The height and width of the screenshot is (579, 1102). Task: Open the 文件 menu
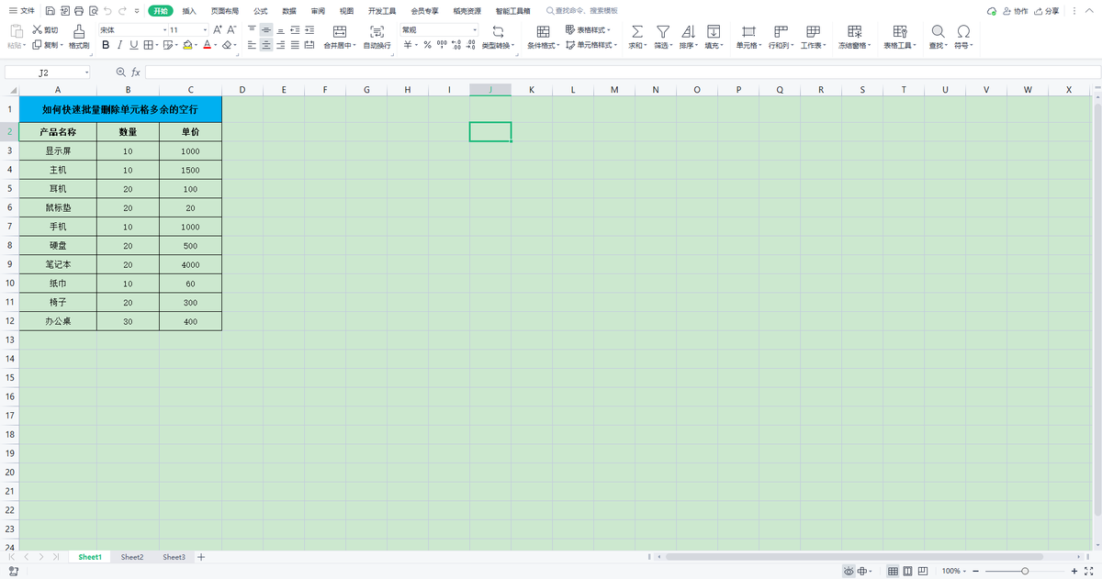[x=22, y=11]
